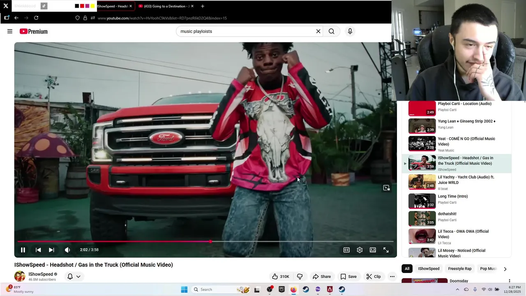The height and width of the screenshot is (296, 526).
Task: Open options for Doomsday recommended video
Action: click(509, 281)
